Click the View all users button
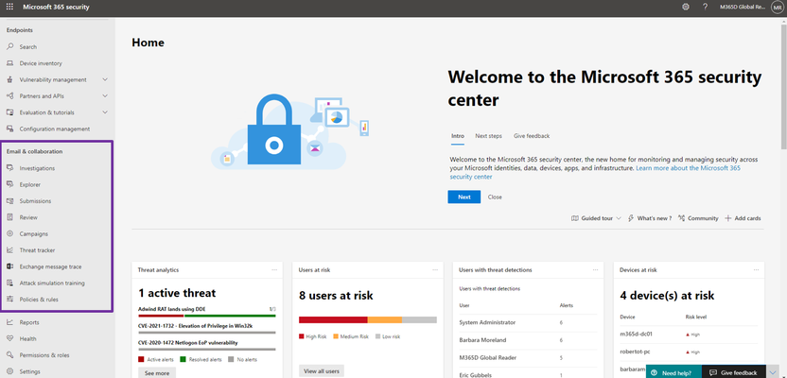The image size is (787, 378). [322, 371]
